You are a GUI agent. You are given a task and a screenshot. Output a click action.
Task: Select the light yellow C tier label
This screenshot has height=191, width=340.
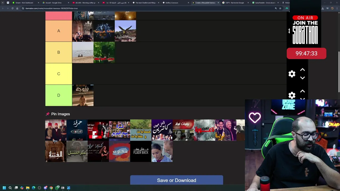pos(59,74)
